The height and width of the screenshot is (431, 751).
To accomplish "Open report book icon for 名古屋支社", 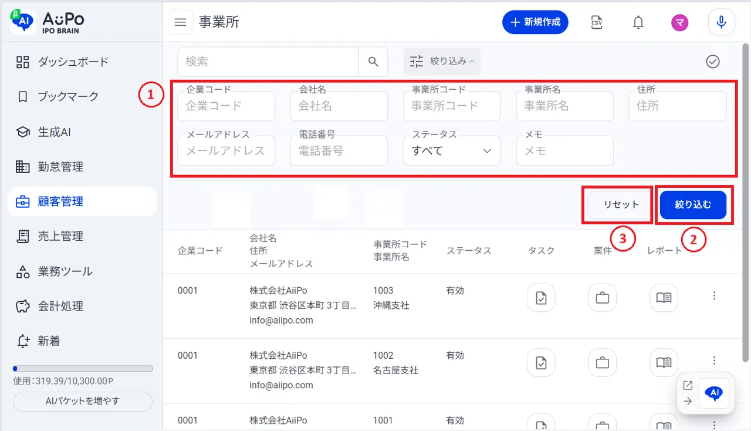I will [x=664, y=363].
